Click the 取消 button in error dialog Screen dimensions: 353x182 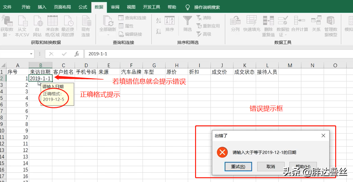coord(271,166)
